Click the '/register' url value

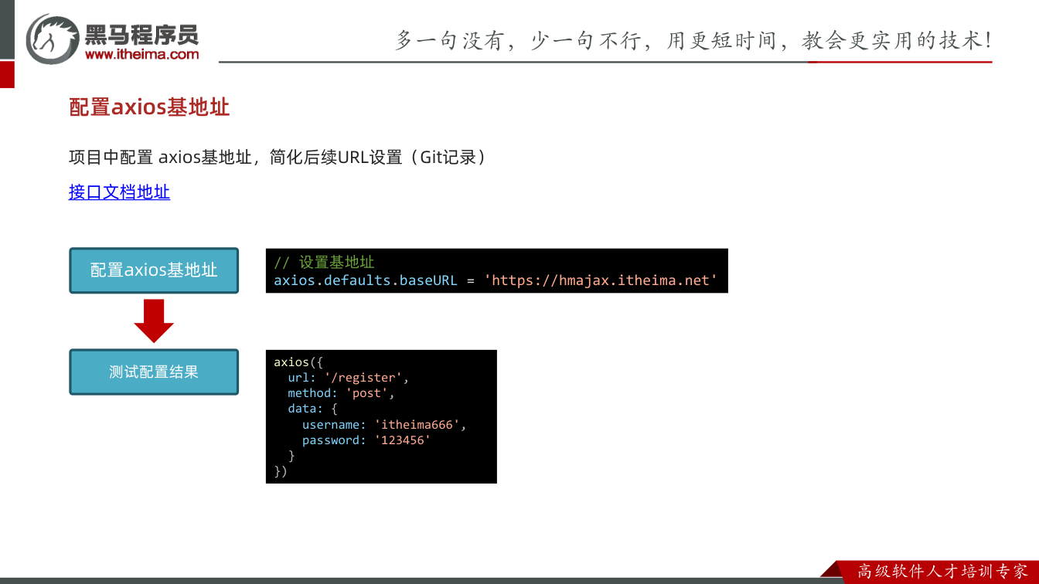click(x=363, y=378)
